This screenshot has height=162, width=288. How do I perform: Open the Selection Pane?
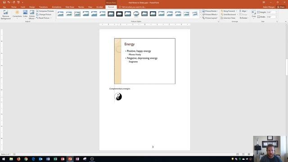[x=228, y=18]
